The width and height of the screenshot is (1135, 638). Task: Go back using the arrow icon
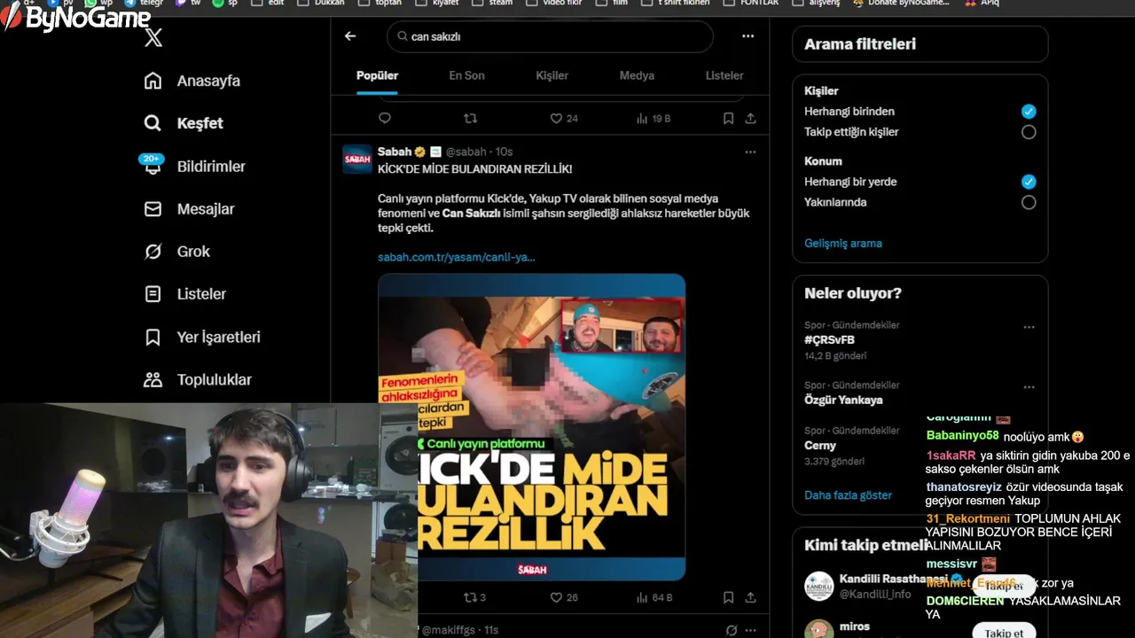(350, 36)
